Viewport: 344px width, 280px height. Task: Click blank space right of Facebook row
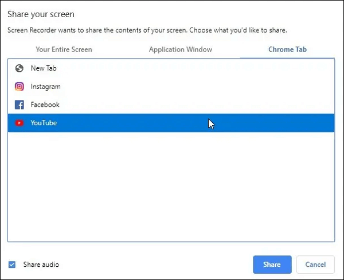(x=229, y=105)
